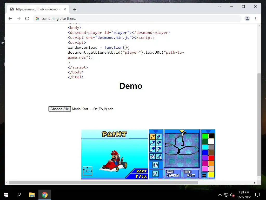Select the large pencil tool
This screenshot has width=266, height=200.
(x=152, y=149)
